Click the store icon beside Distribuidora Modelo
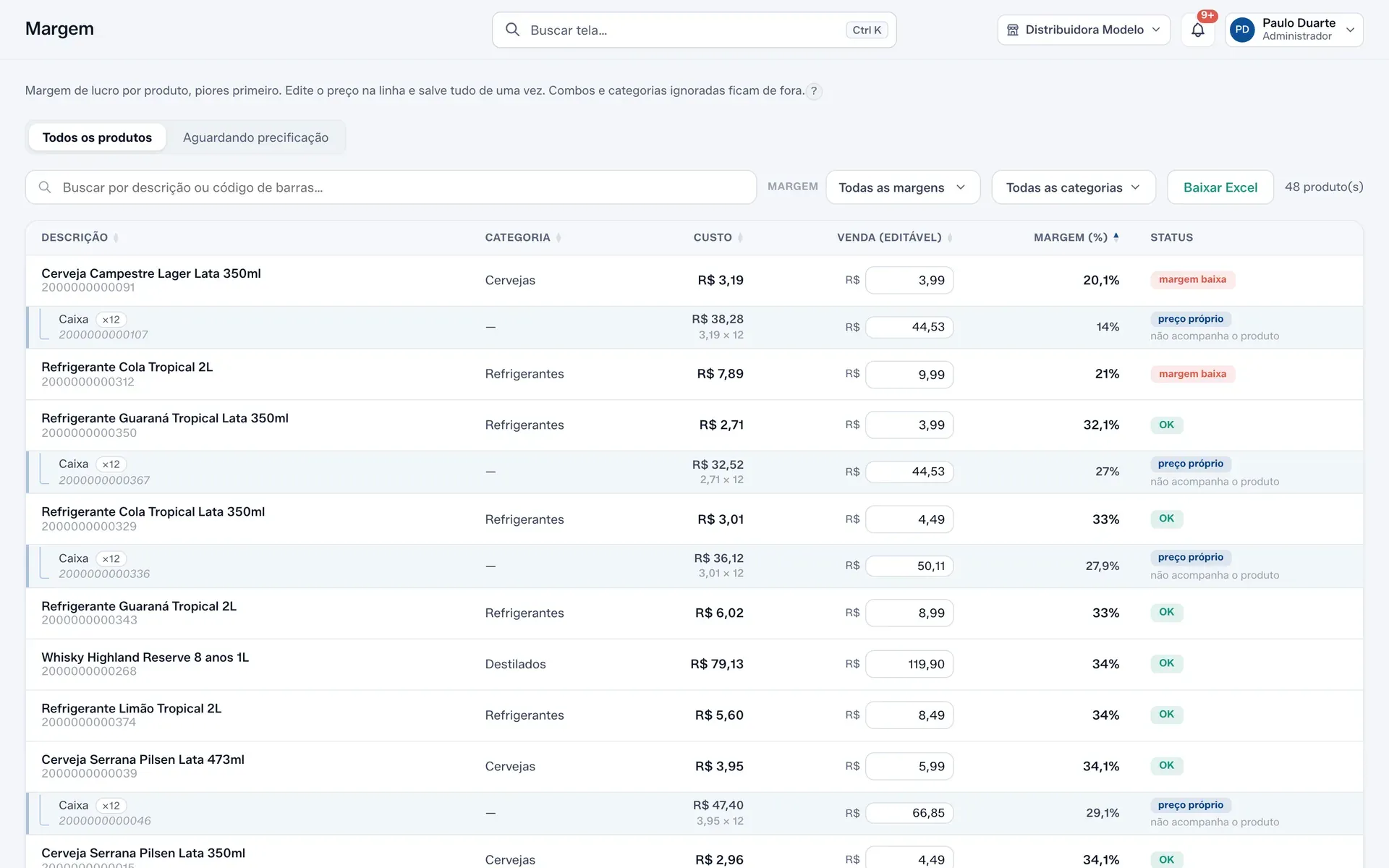 click(x=1013, y=30)
